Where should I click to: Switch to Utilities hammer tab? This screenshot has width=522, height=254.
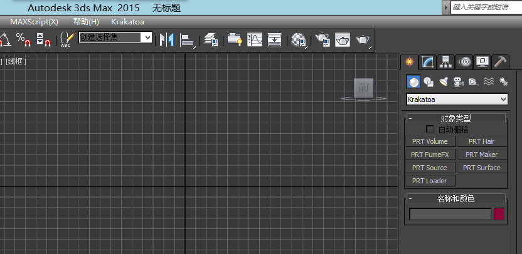500,62
